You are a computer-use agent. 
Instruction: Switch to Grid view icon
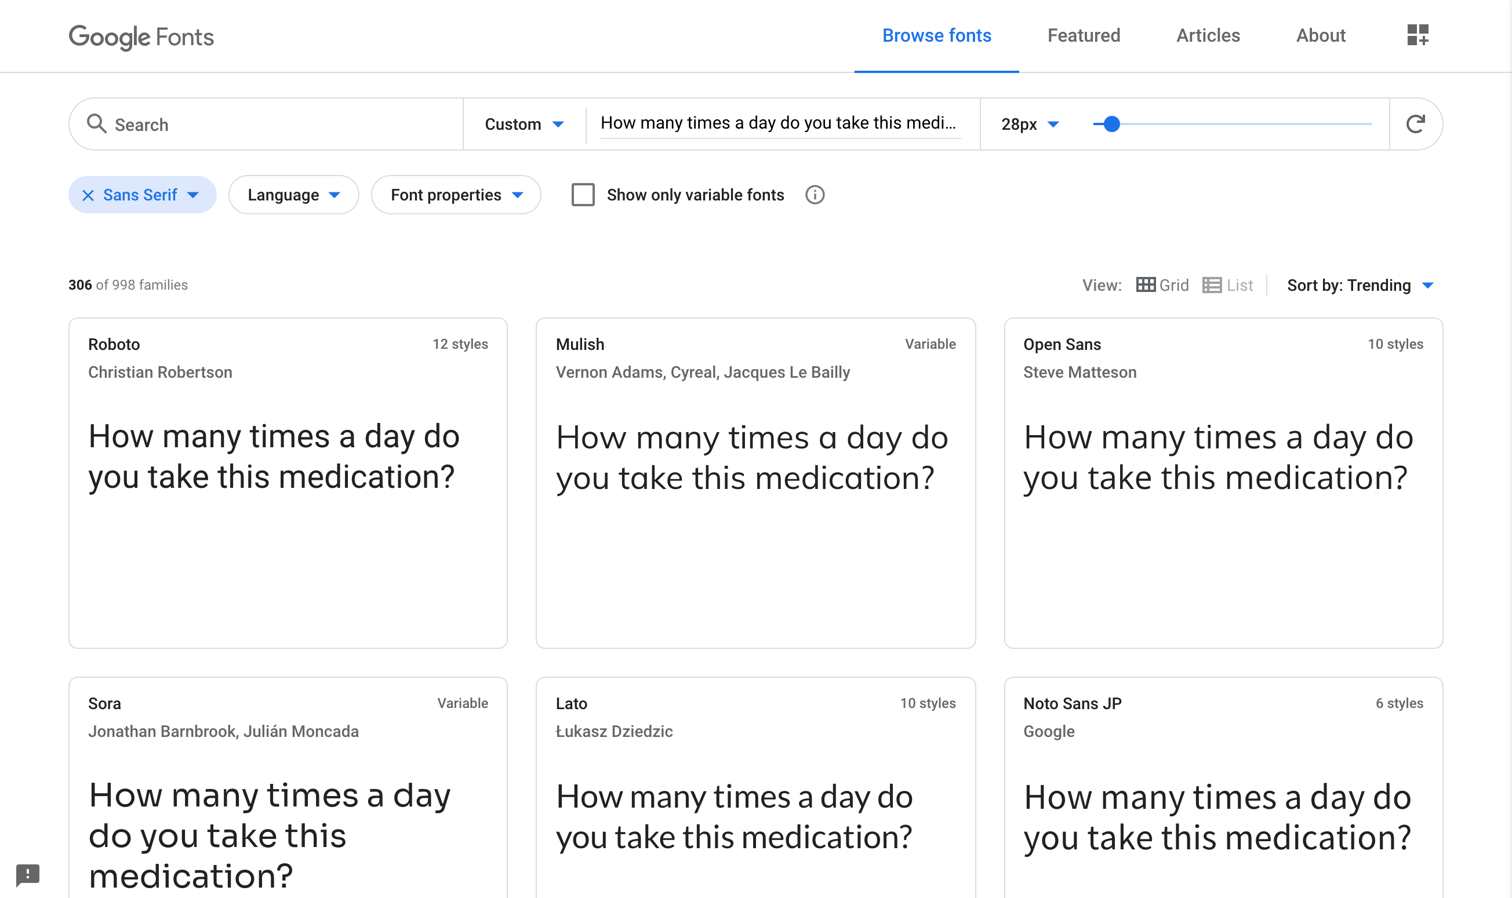(x=1145, y=285)
